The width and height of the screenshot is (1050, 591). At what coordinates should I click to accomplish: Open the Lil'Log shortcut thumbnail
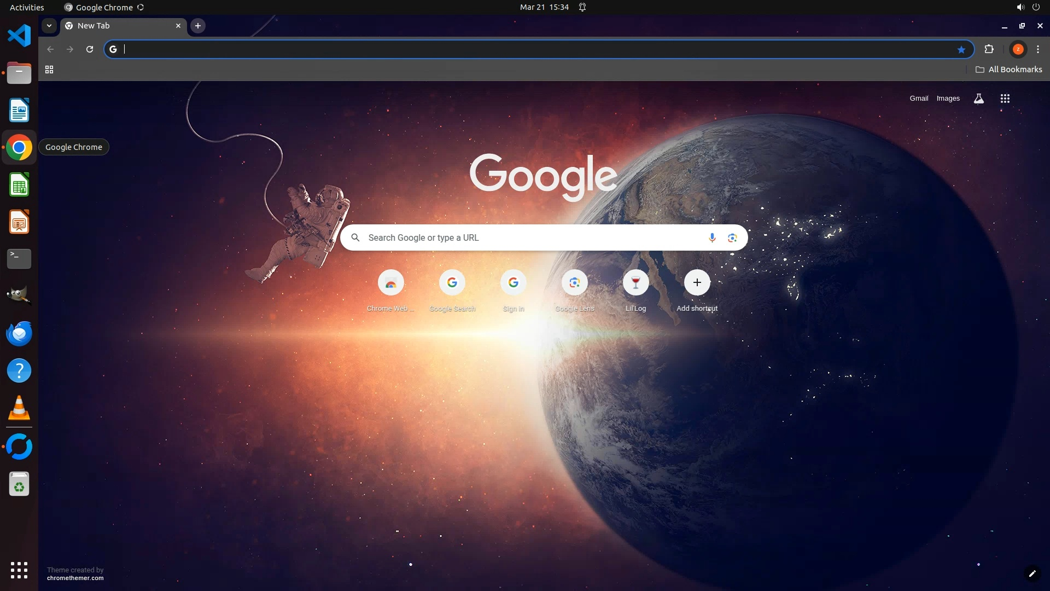click(635, 283)
